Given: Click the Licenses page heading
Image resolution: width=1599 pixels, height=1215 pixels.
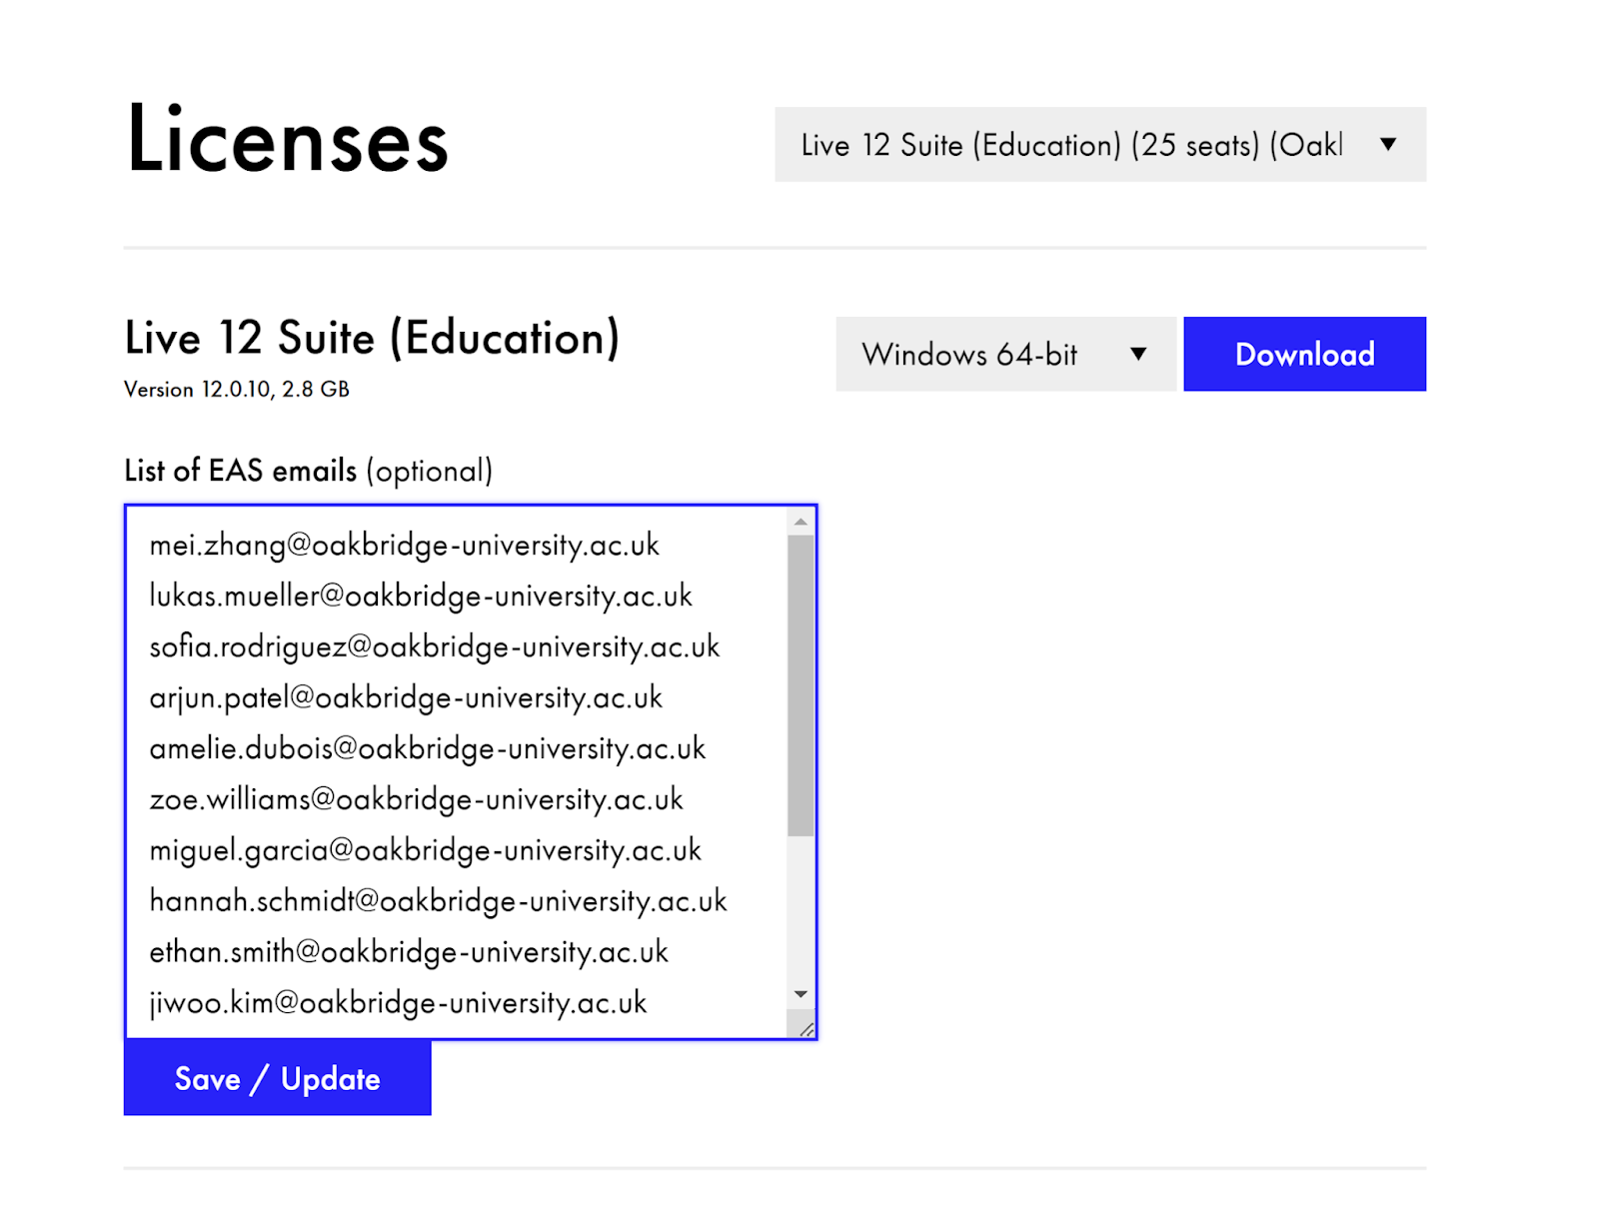Looking at the screenshot, I should (288, 140).
